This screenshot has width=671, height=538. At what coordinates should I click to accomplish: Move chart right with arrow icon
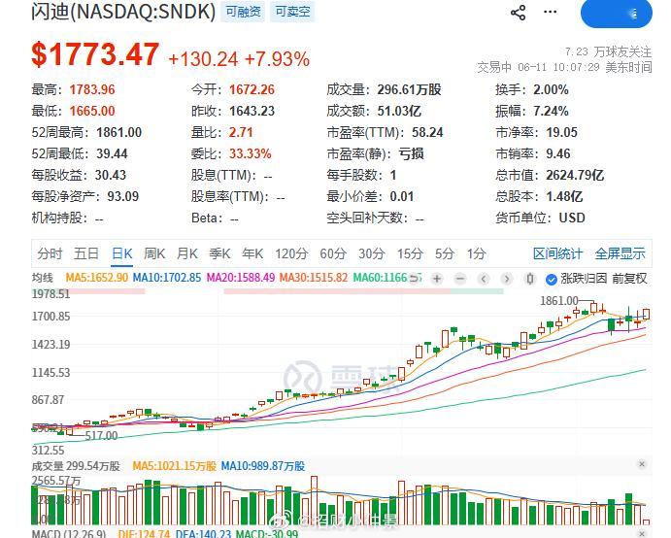tap(507, 279)
